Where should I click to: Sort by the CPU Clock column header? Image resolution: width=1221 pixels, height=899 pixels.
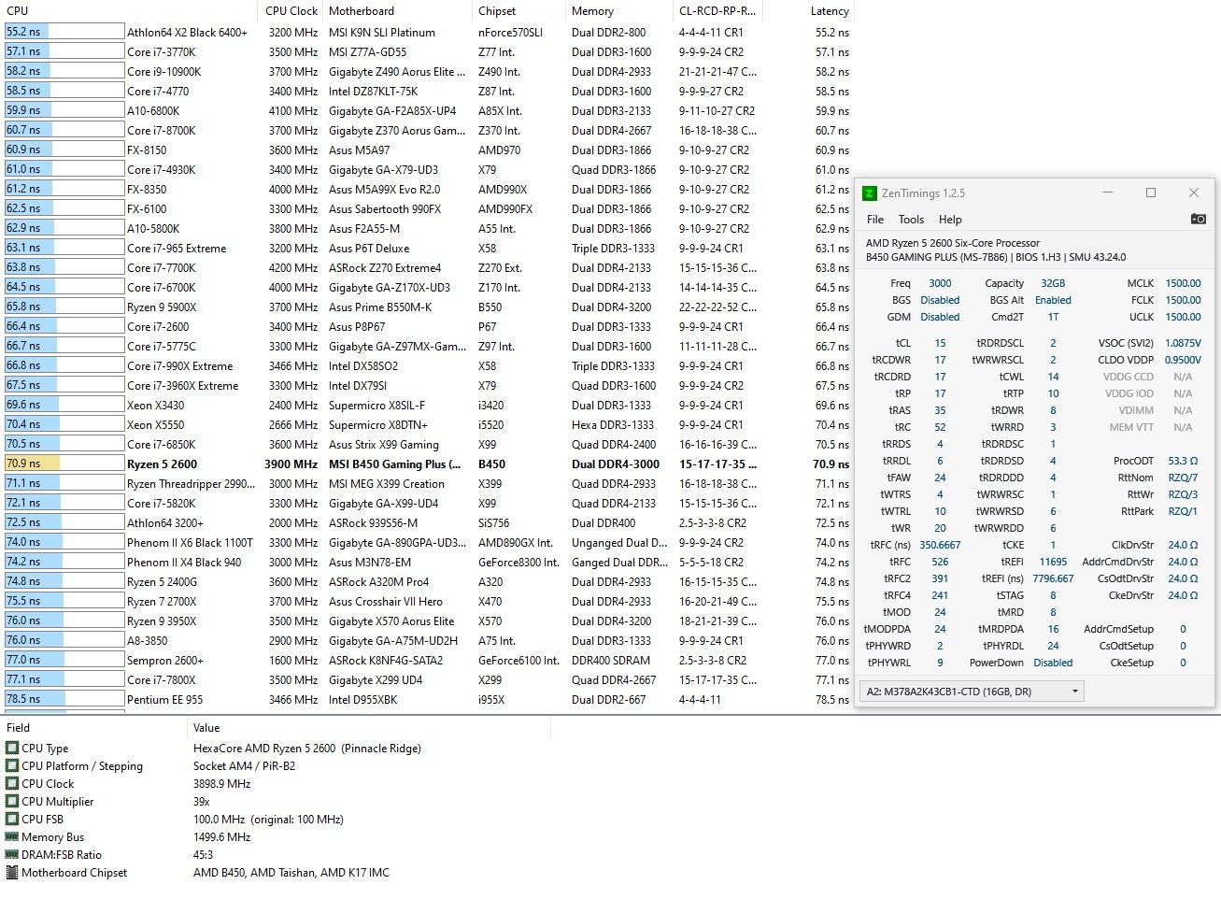point(291,11)
